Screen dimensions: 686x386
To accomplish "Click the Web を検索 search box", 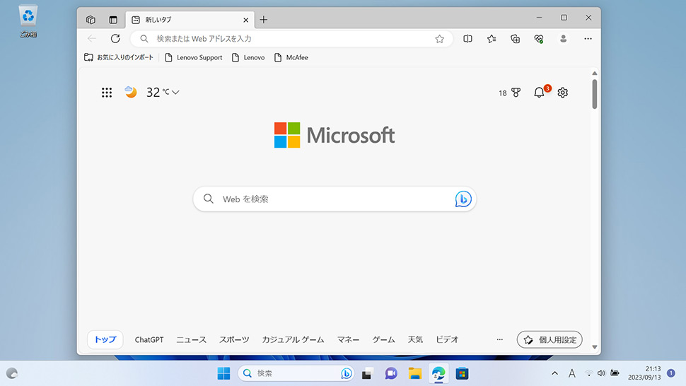I will click(335, 199).
